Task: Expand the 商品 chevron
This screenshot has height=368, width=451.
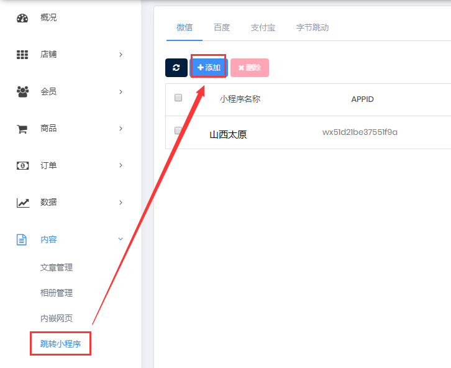Action: coord(121,128)
